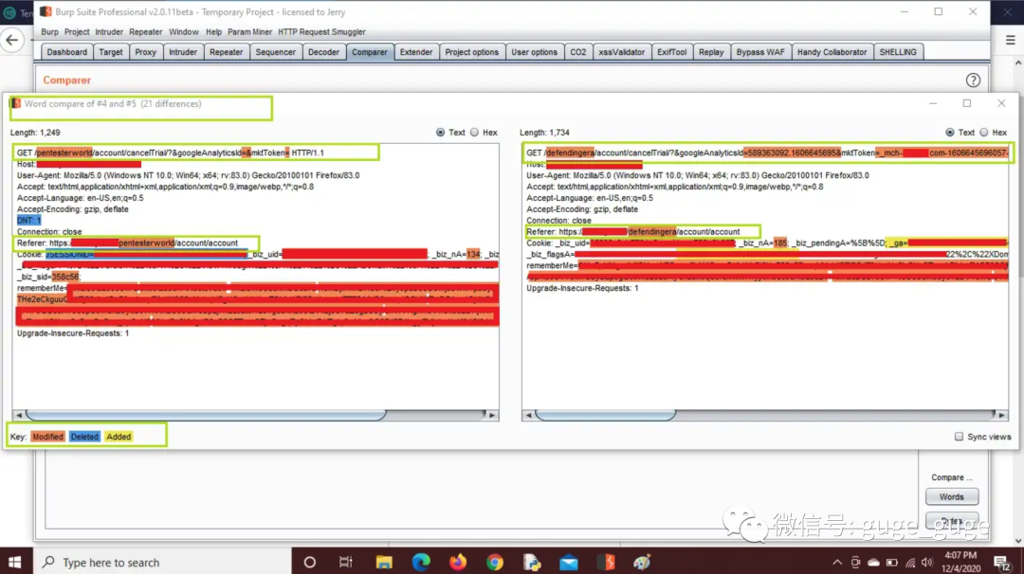Switch to the CO2 tab

coord(578,52)
